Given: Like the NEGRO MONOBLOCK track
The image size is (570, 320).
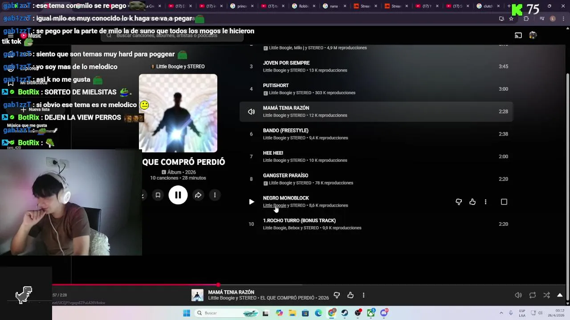Looking at the screenshot, I should tap(472, 202).
